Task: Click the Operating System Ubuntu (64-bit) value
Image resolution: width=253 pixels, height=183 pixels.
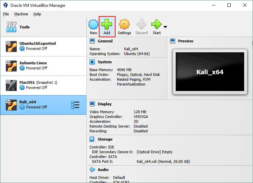Action: pos(137,54)
